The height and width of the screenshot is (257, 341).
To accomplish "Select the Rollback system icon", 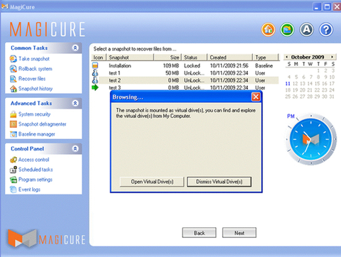I will (x=13, y=69).
